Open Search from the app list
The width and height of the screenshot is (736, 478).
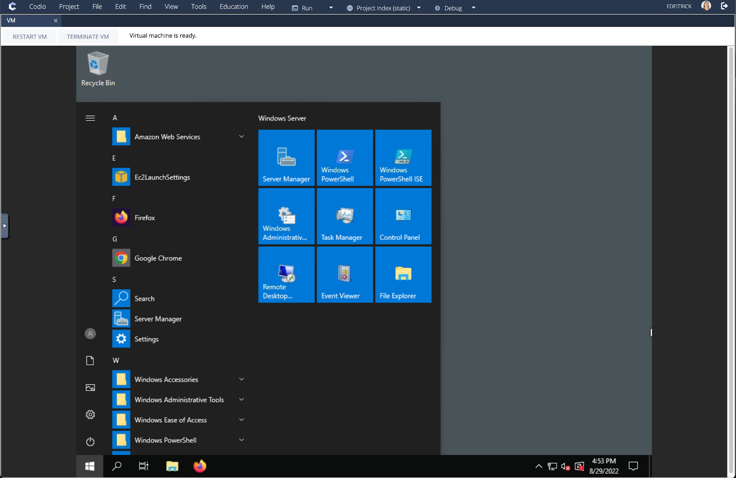pos(179,299)
